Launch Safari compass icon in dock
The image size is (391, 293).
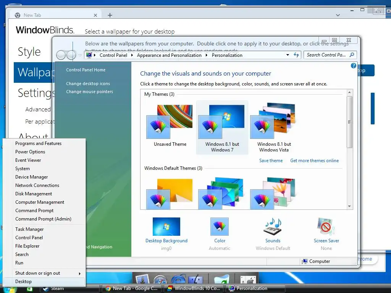pyautogui.click(x=160, y=279)
